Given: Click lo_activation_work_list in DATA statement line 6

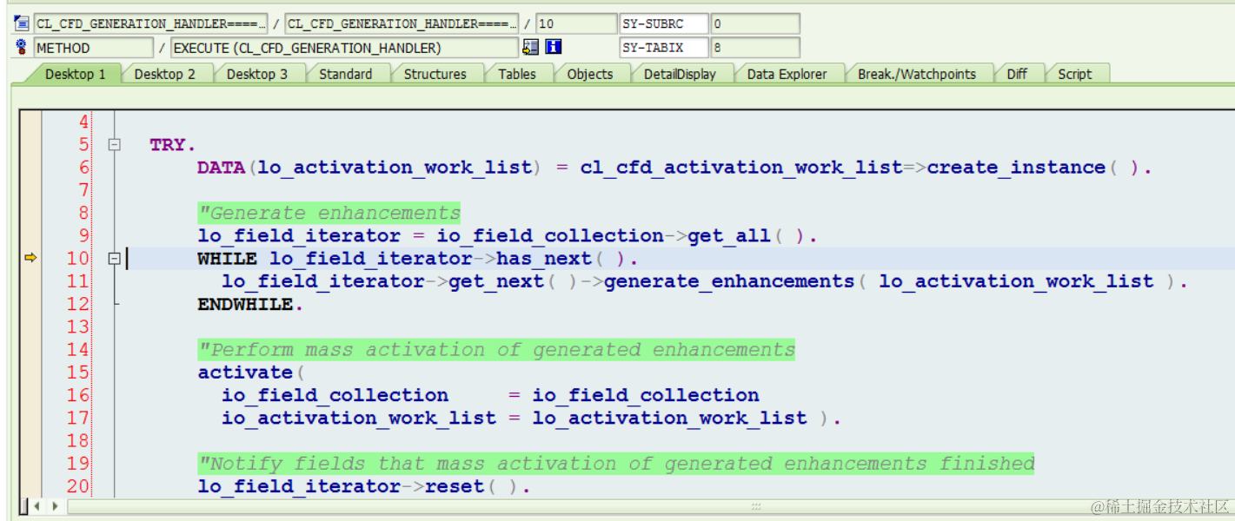Looking at the screenshot, I should (394, 168).
